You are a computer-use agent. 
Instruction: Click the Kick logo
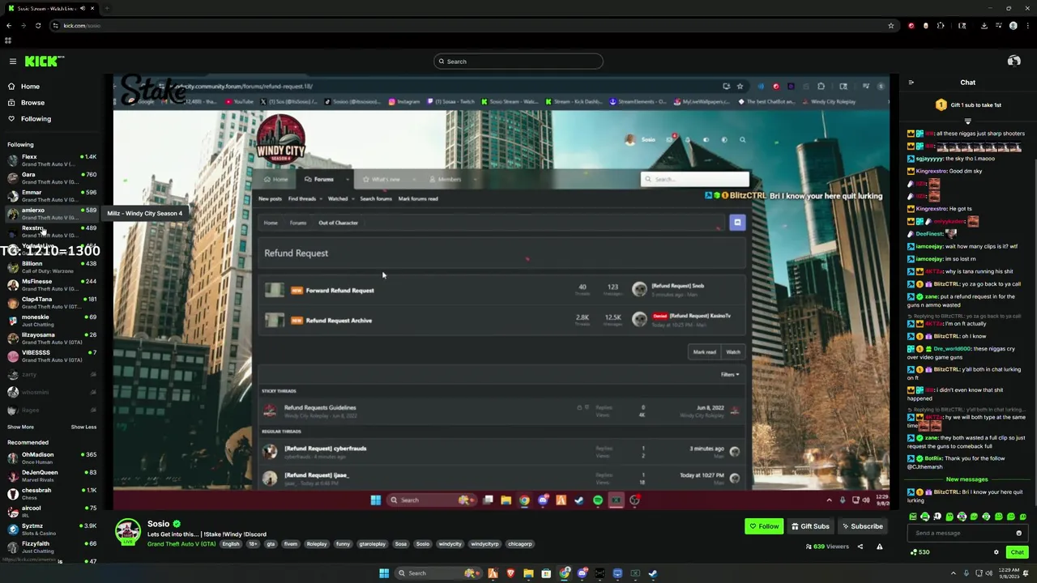[44, 62]
